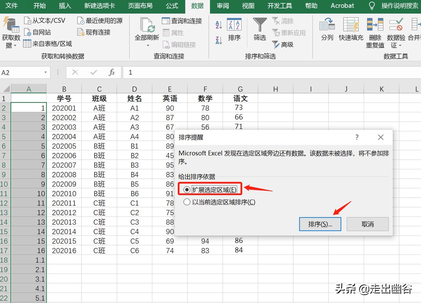Expand the 全部刷新 dropdown arrow
421x303 pixels.
click(x=148, y=45)
